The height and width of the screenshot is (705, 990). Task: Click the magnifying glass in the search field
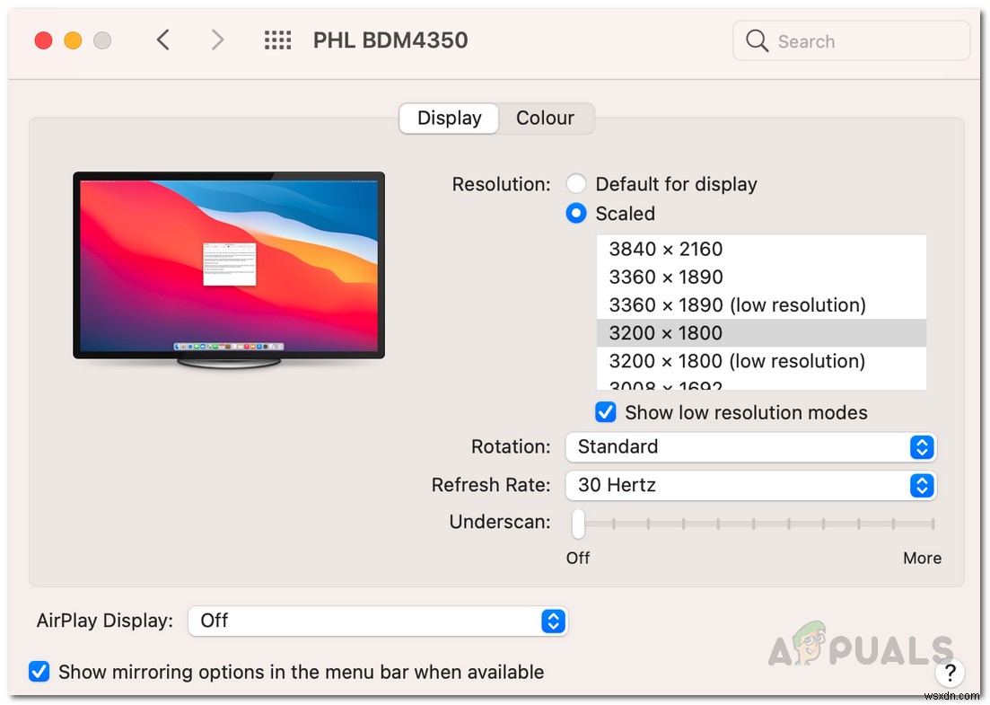[x=757, y=41]
